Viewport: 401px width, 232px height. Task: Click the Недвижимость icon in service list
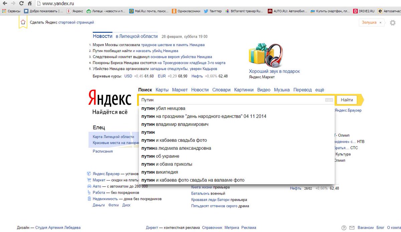[x=89, y=199]
